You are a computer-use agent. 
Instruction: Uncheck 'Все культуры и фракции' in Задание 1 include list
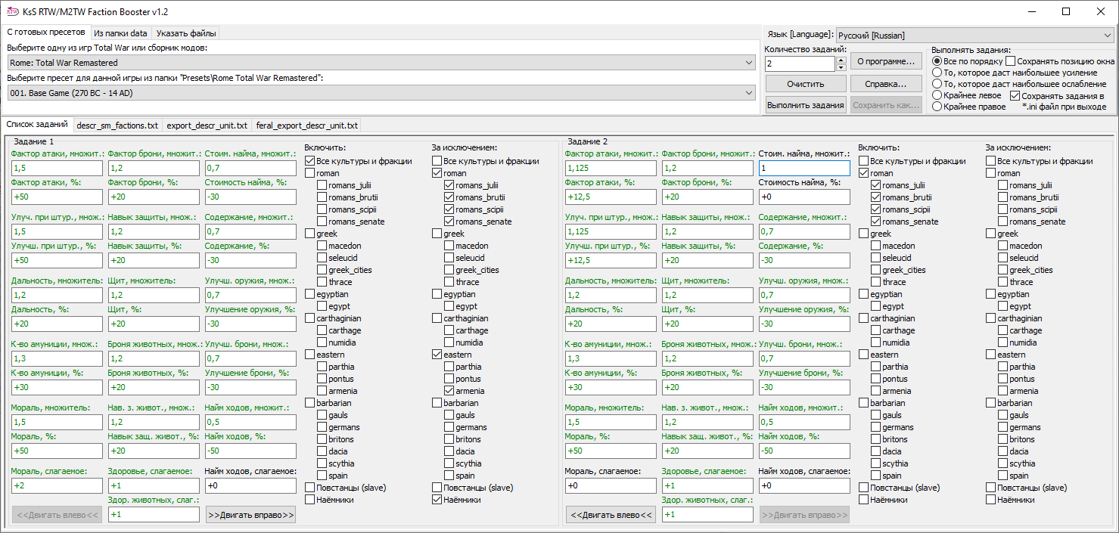(x=310, y=161)
